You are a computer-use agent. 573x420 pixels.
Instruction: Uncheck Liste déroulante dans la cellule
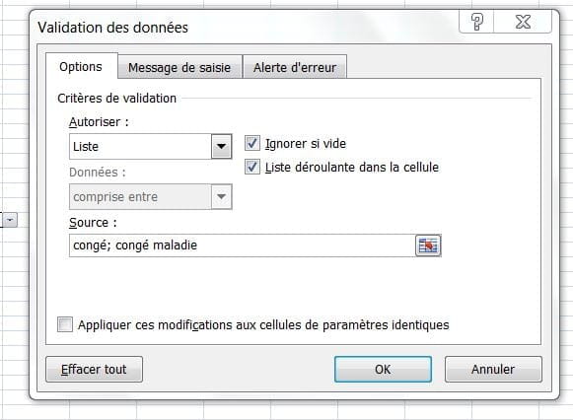point(252,167)
